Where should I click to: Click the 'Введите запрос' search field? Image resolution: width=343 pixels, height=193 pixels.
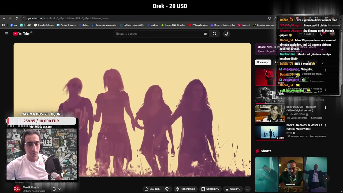point(158,34)
